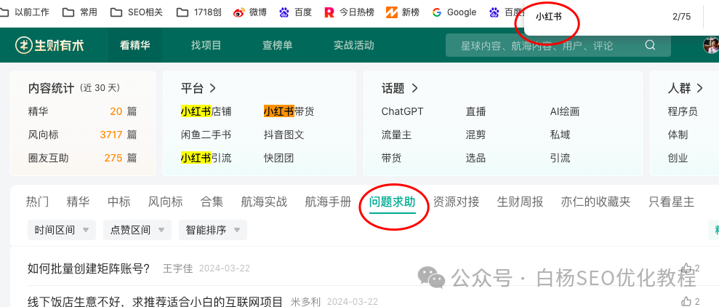Open the 闲鱼二手书 platform link
This screenshot has height=307, width=719.
click(x=206, y=135)
